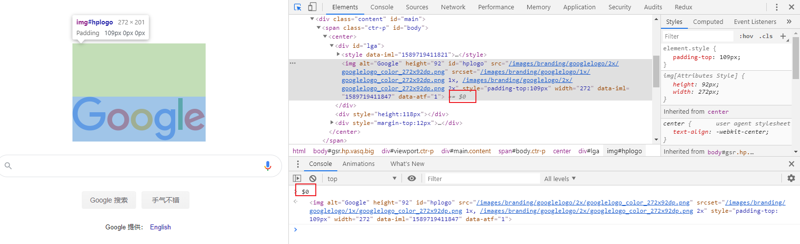This screenshot has width=800, height=244.
Task: Click the Google 搜索 button
Action: tap(109, 200)
